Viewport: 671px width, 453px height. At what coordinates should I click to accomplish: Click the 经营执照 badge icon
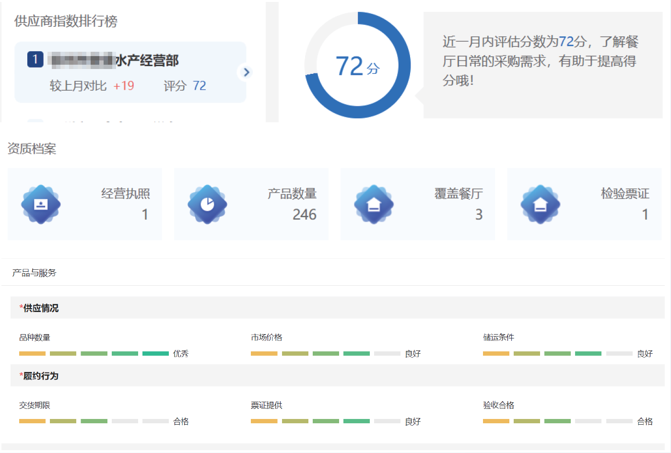(x=41, y=205)
